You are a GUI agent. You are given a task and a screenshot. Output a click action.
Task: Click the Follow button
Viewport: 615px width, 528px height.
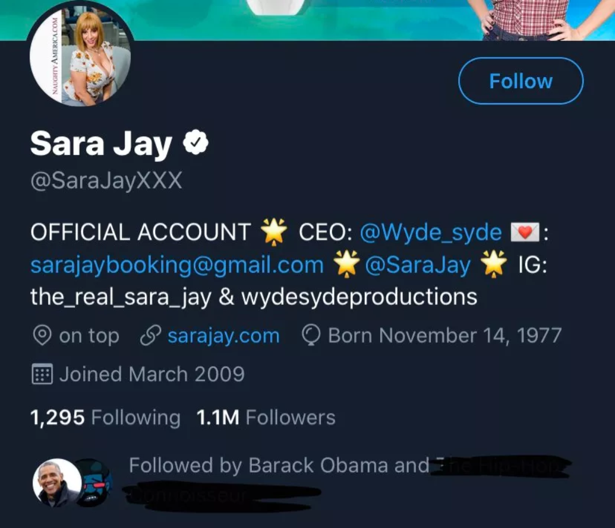[x=521, y=81]
